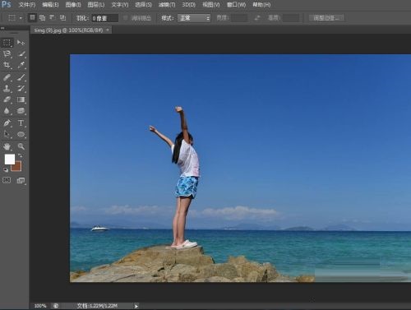Toggle Quick Mask mode icon

pyautogui.click(x=7, y=180)
